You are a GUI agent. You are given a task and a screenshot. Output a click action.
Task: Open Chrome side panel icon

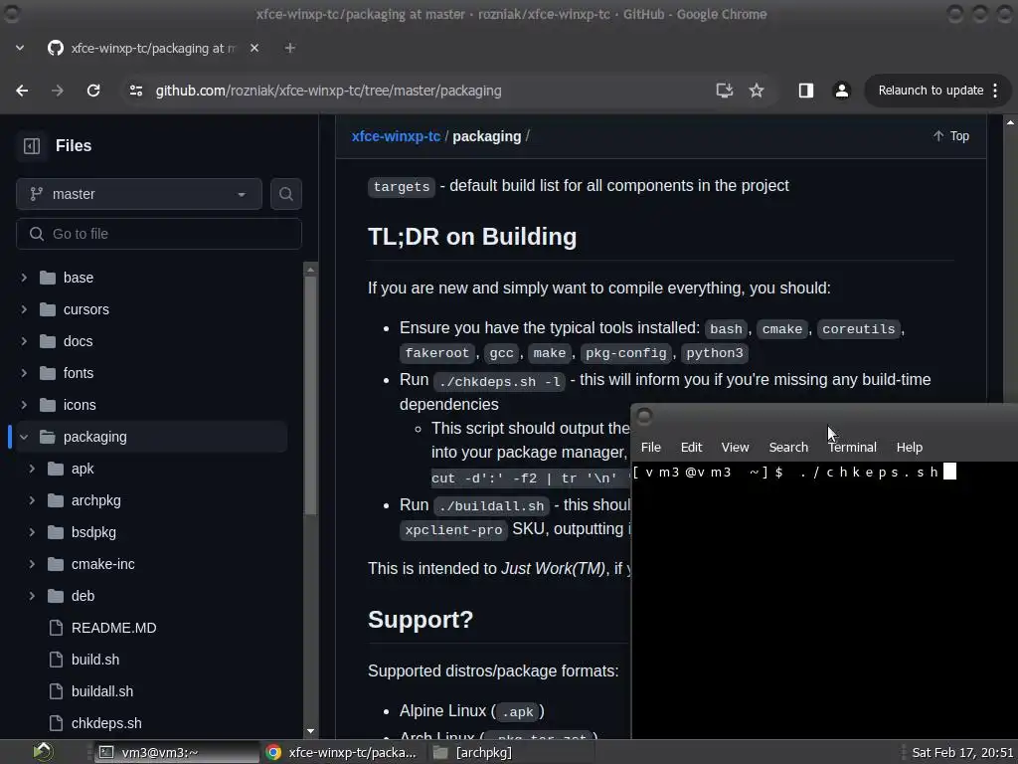click(x=805, y=91)
